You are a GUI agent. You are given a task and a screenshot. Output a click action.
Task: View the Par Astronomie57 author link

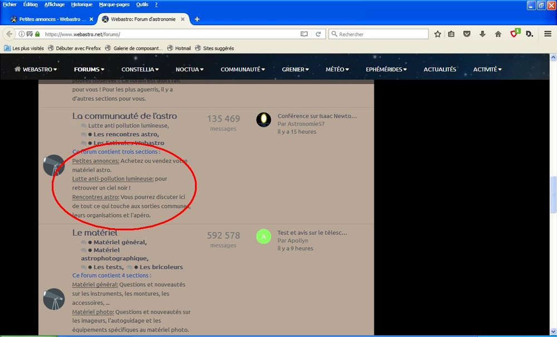pos(301,124)
